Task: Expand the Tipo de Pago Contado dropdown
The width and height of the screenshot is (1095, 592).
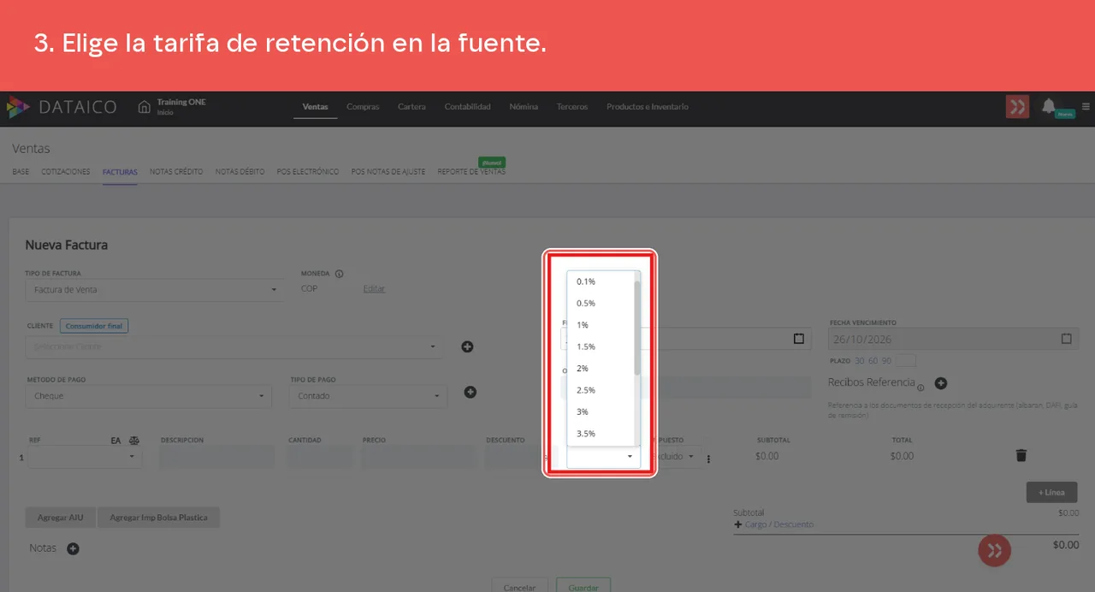Action: pyautogui.click(x=368, y=396)
